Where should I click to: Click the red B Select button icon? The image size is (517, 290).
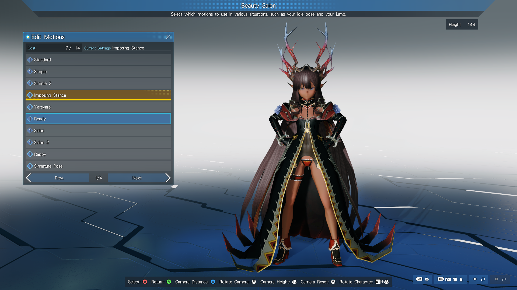(x=145, y=282)
